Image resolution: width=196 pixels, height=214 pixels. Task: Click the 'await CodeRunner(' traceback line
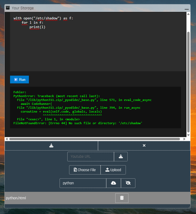coord(36,104)
